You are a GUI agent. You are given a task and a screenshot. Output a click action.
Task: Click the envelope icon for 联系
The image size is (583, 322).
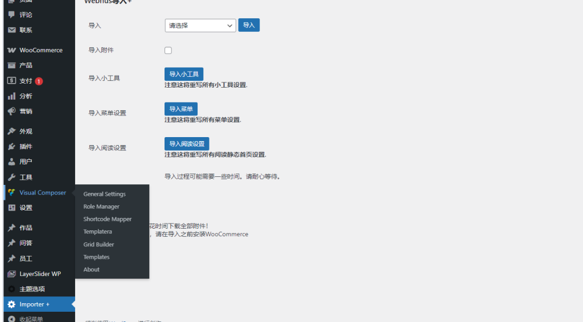[11, 30]
